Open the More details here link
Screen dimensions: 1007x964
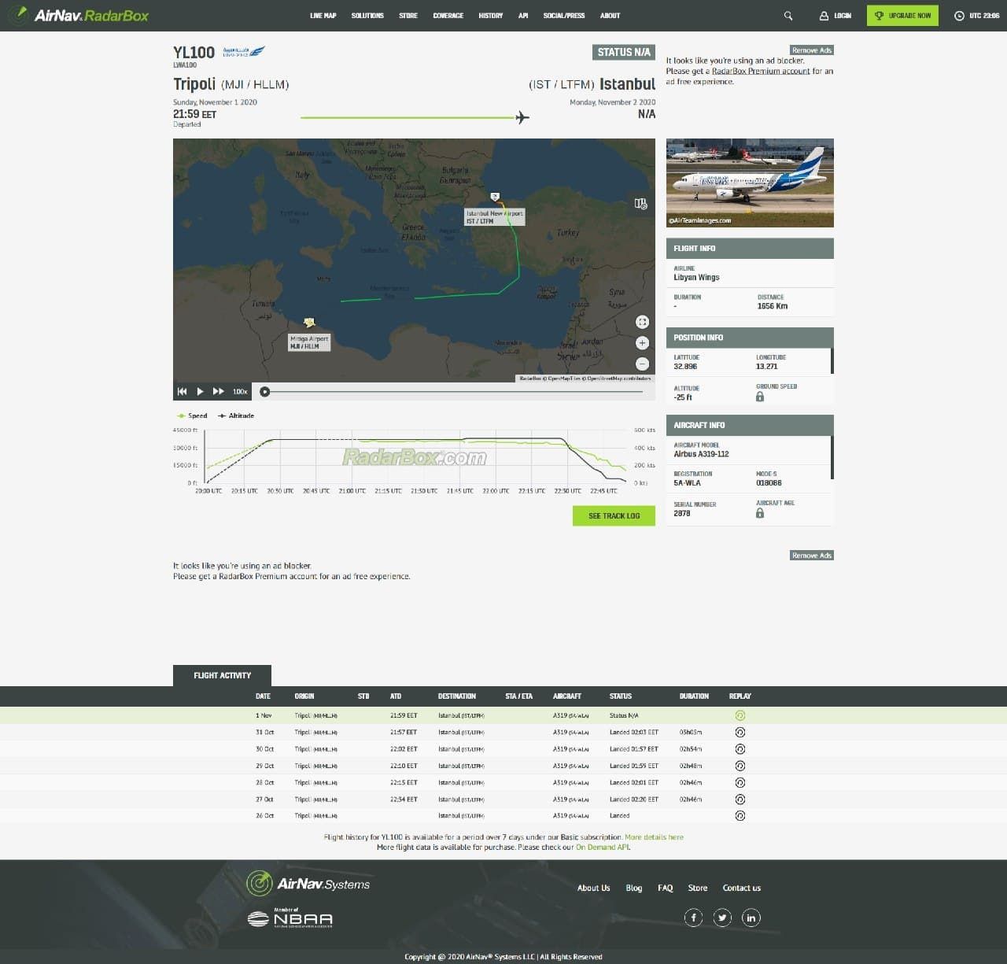coord(654,837)
